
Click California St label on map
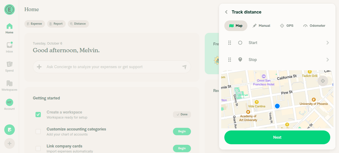click(287, 77)
